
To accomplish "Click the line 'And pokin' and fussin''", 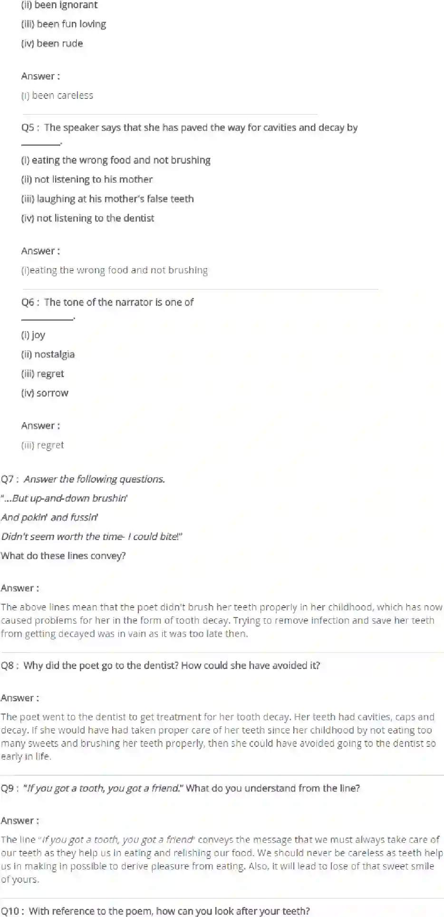I will (49, 518).
